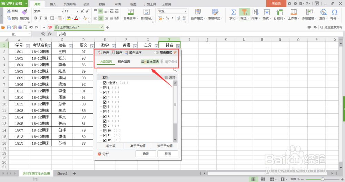Uncheck the checkbox for value 3
The width and height of the screenshot is (345, 182).
pos(105,97)
